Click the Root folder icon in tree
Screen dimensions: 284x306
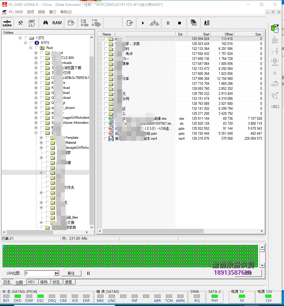tap(42, 48)
